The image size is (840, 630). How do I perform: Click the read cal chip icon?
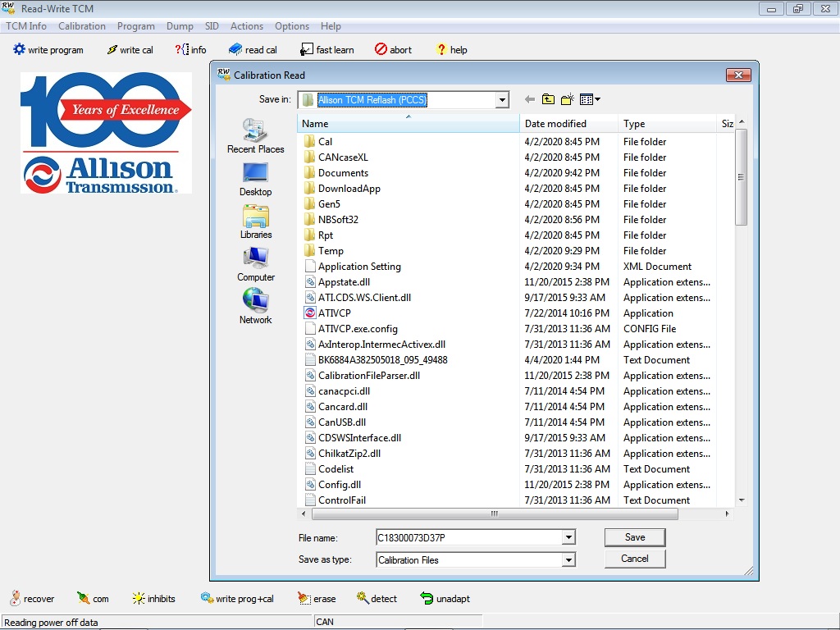click(x=235, y=49)
